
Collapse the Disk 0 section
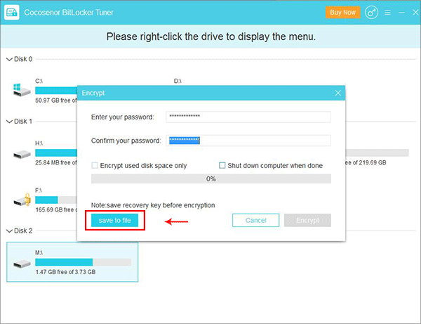pos(9,59)
